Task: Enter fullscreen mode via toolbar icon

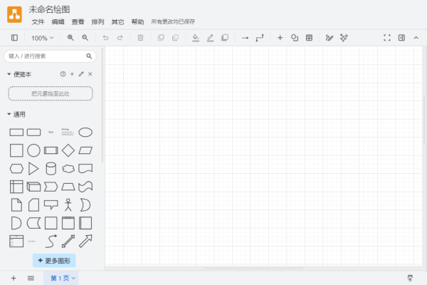Action: 387,38
